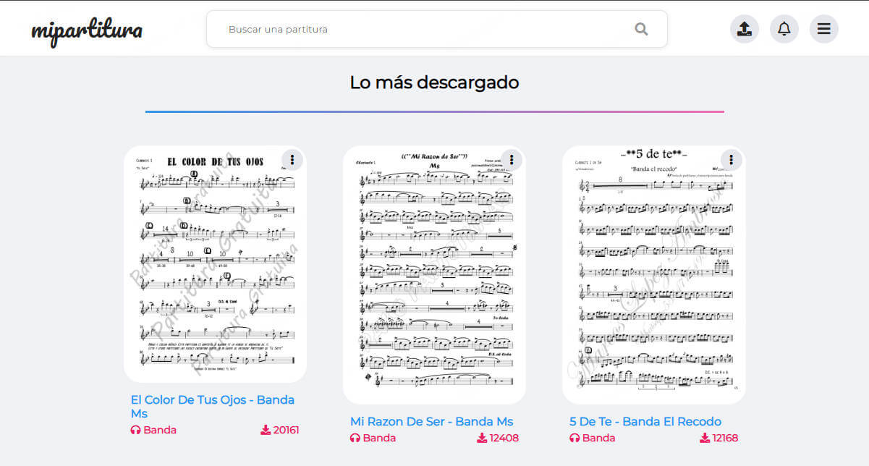Click download icon beside 12408
The width and height of the screenshot is (869, 466).
[x=482, y=438]
